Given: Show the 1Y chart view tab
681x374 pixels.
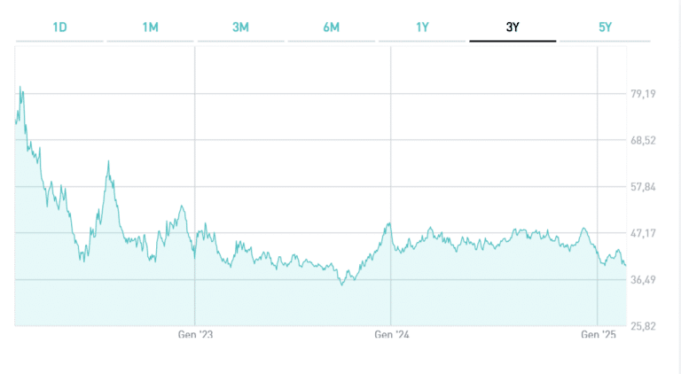Looking at the screenshot, I should click(422, 27).
